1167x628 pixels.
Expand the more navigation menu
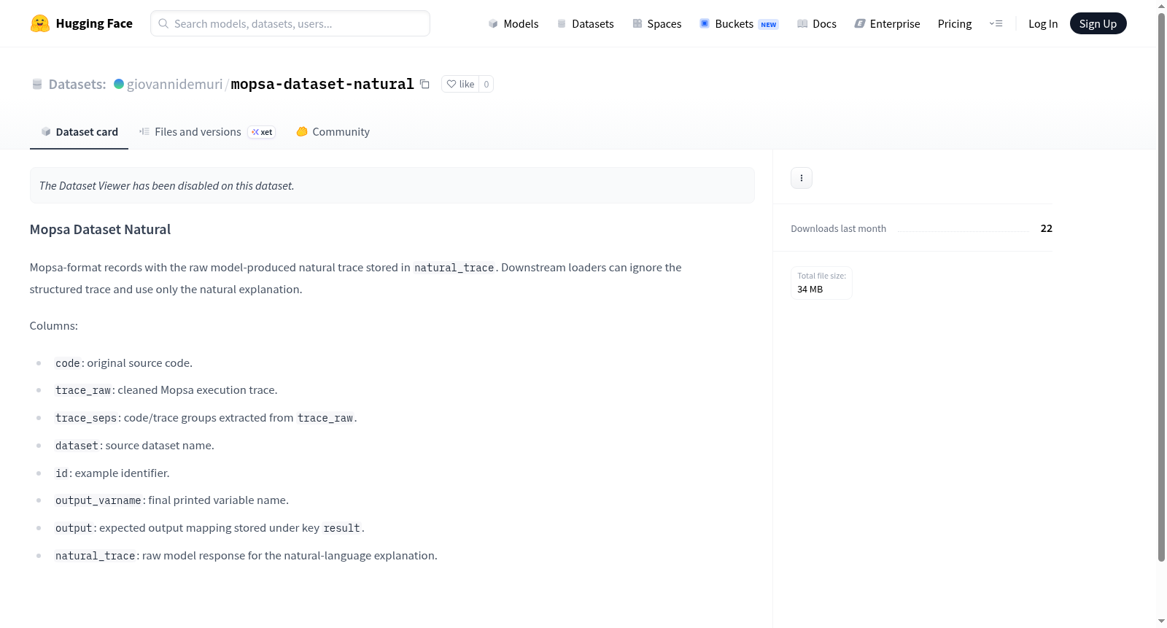tap(996, 23)
